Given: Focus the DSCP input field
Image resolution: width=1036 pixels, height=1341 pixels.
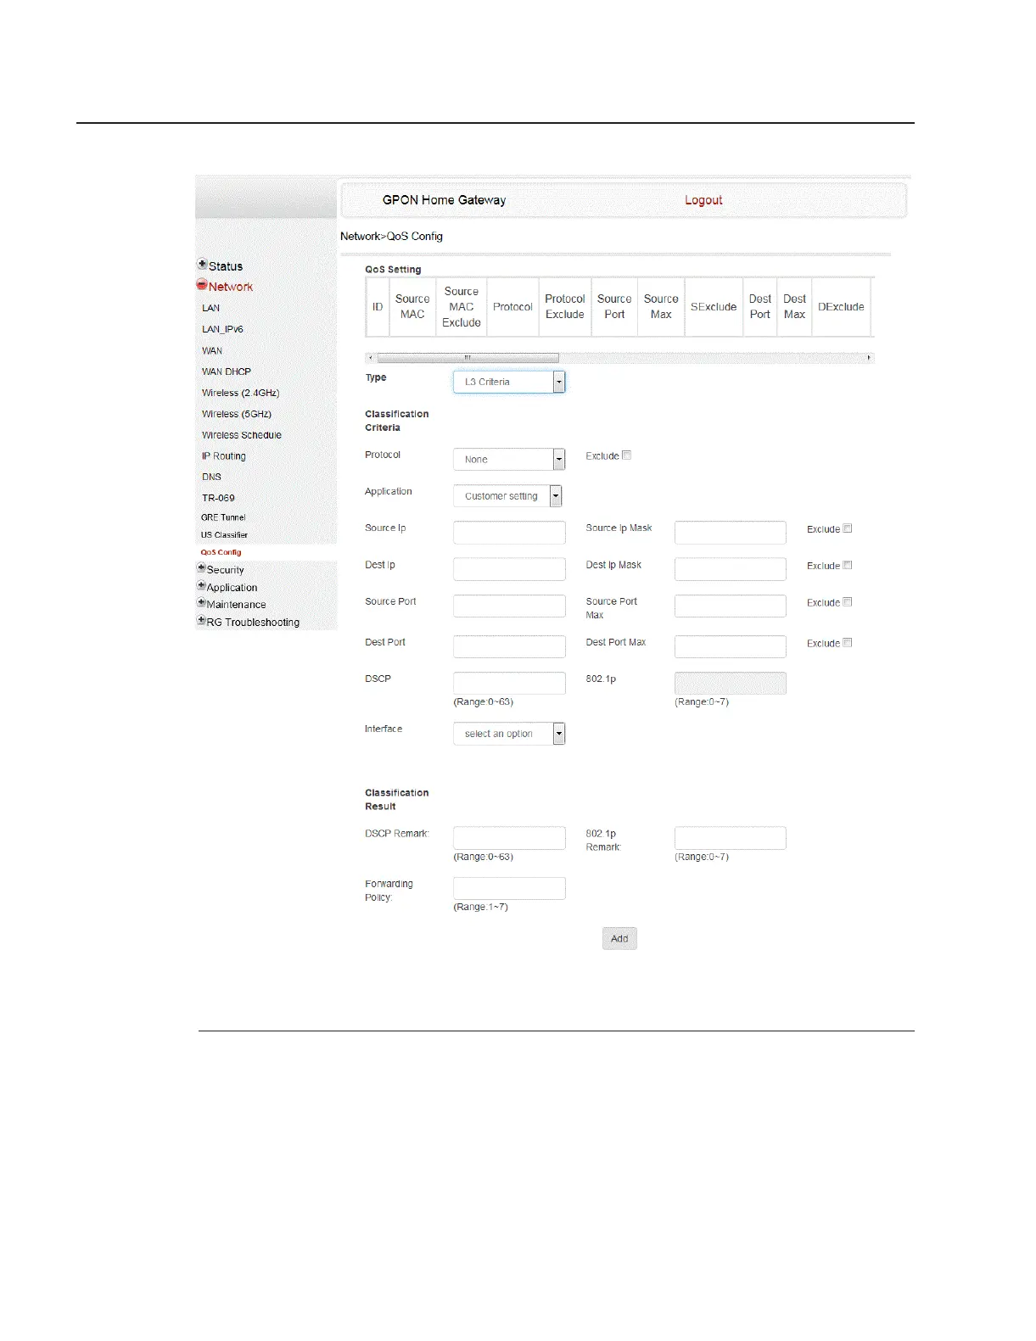Looking at the screenshot, I should click(x=509, y=683).
